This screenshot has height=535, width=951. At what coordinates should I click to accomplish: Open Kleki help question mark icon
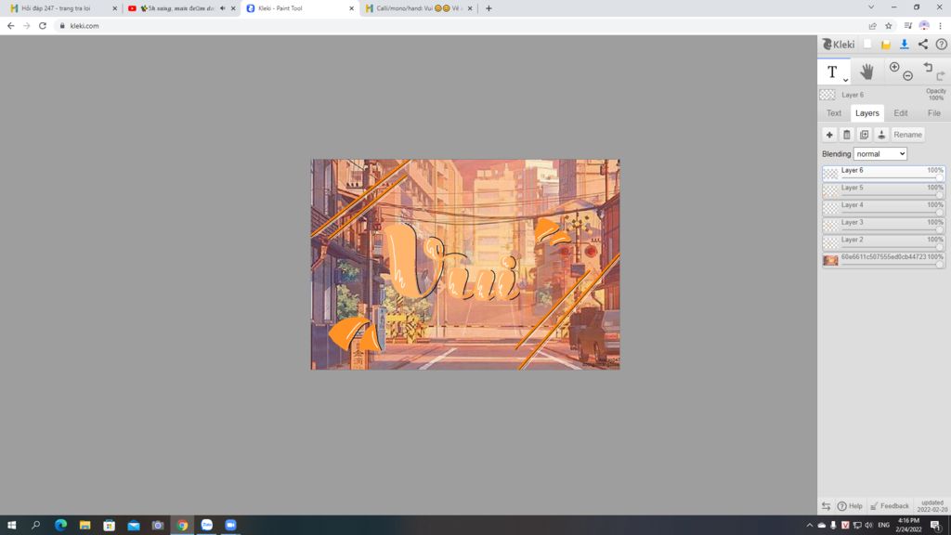(x=941, y=45)
